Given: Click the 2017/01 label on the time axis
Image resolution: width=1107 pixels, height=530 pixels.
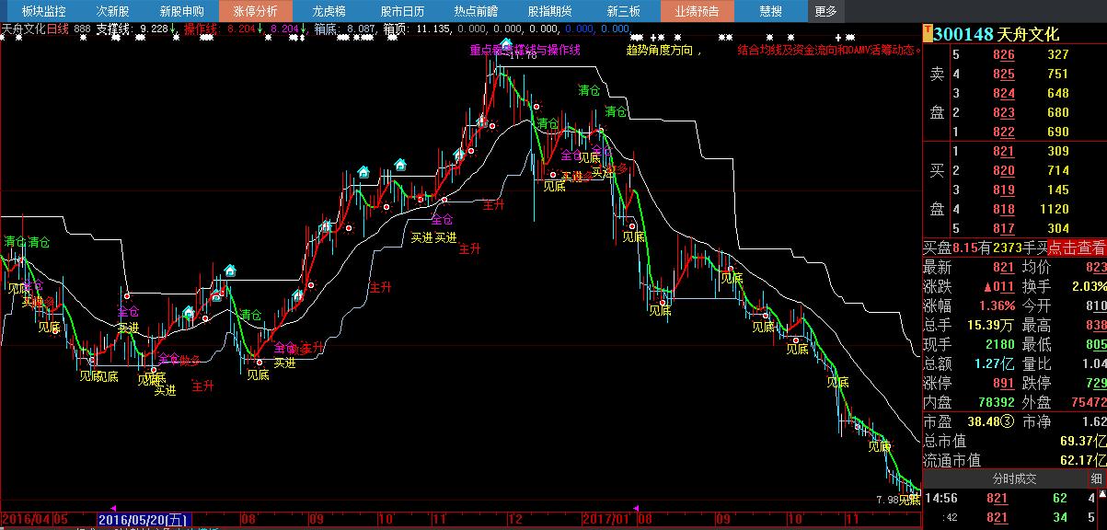Looking at the screenshot, I should pos(607,519).
